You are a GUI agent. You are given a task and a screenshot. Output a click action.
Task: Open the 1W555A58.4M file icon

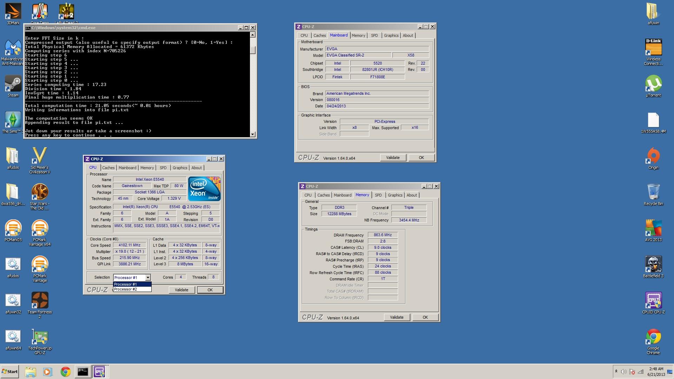(x=653, y=123)
